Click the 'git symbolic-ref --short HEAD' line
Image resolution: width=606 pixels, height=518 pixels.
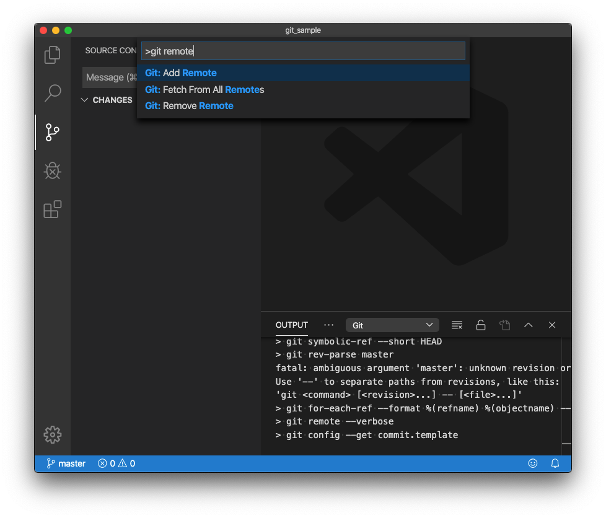click(x=359, y=342)
